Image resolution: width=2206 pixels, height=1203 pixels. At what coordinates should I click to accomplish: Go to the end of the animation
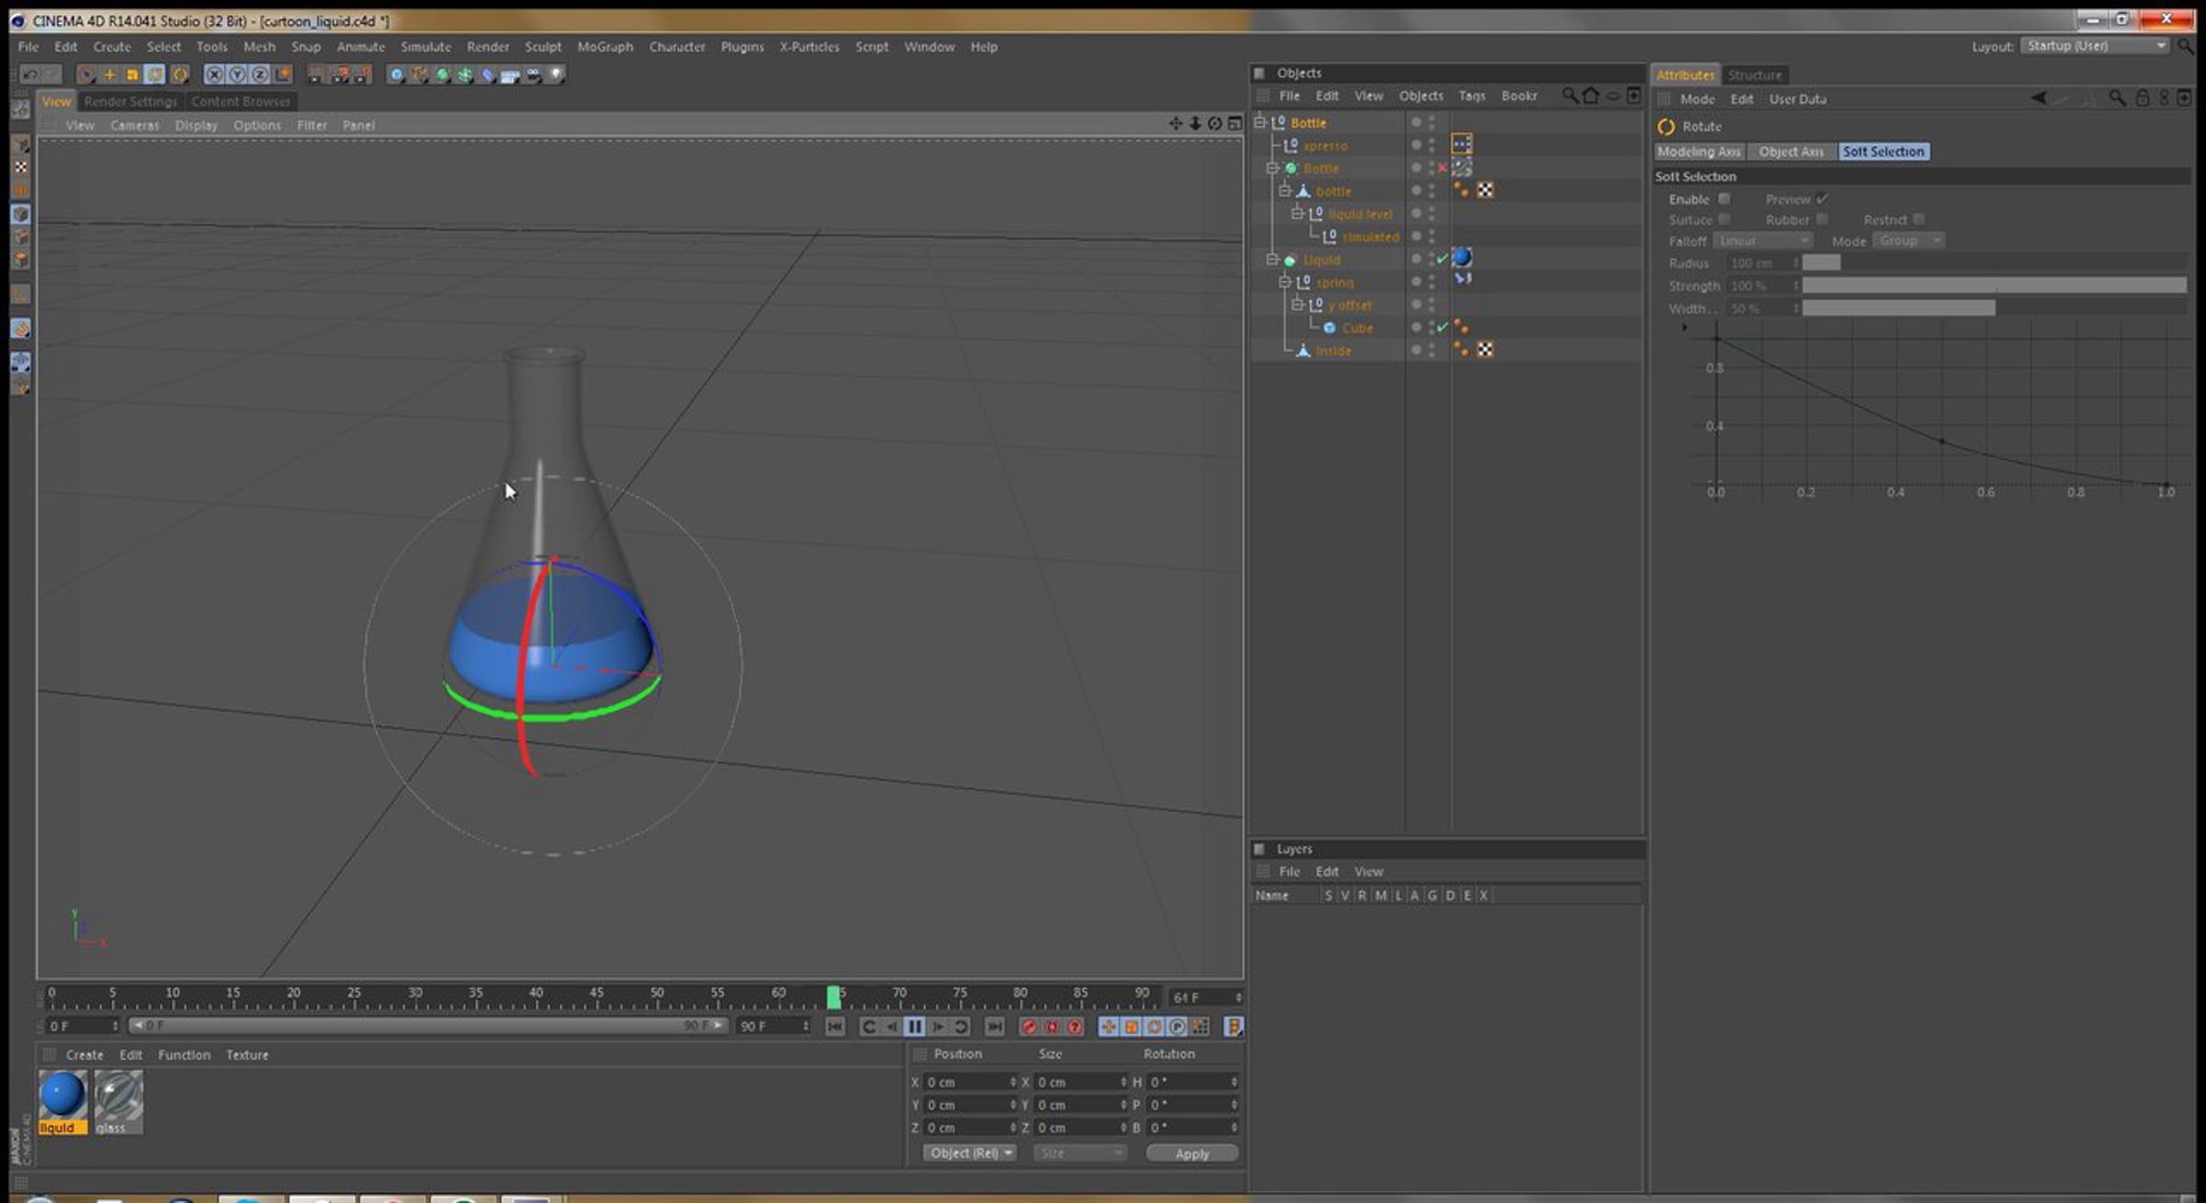pyautogui.click(x=995, y=1027)
